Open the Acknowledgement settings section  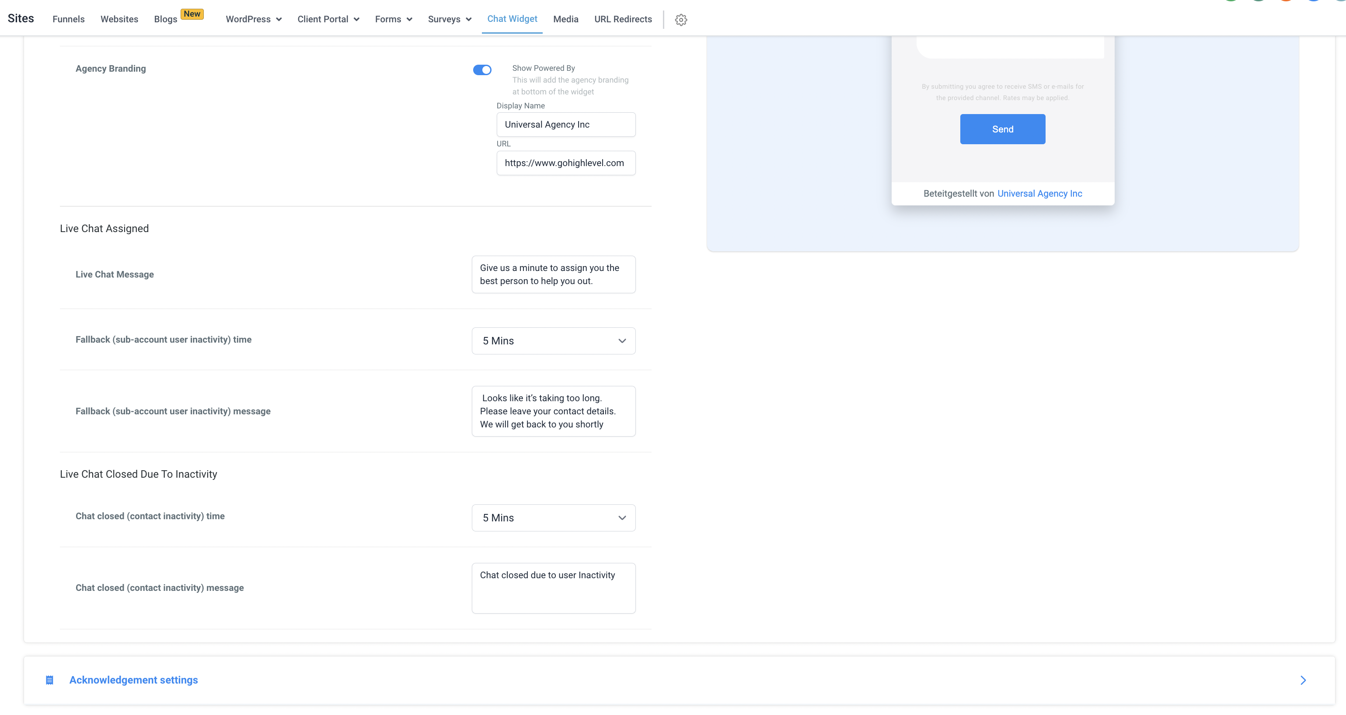point(679,680)
